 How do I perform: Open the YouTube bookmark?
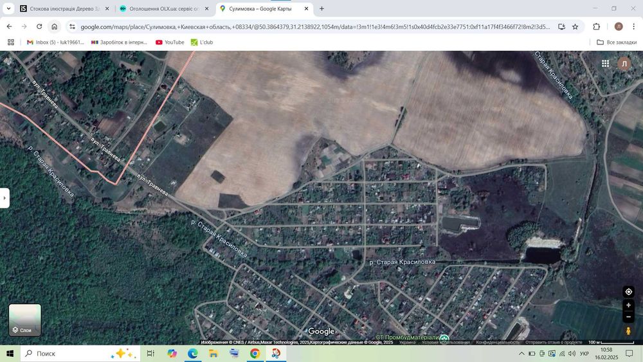tap(170, 42)
